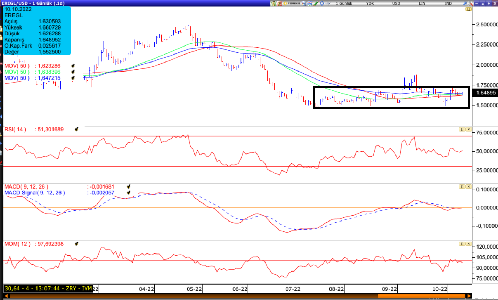Close the MACD pane with its x button

[468, 186]
